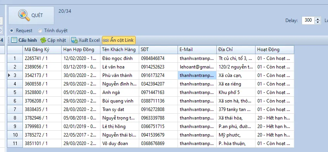Viewport: 328px width, 152px height.
Task: Click the Delay value field 300
Action: point(308,20)
